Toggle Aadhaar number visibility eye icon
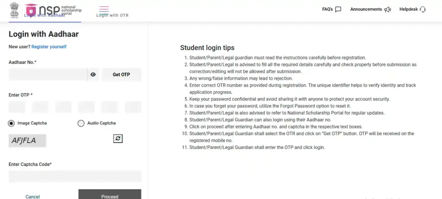Image resolution: width=442 pixels, height=199 pixels. [x=93, y=75]
